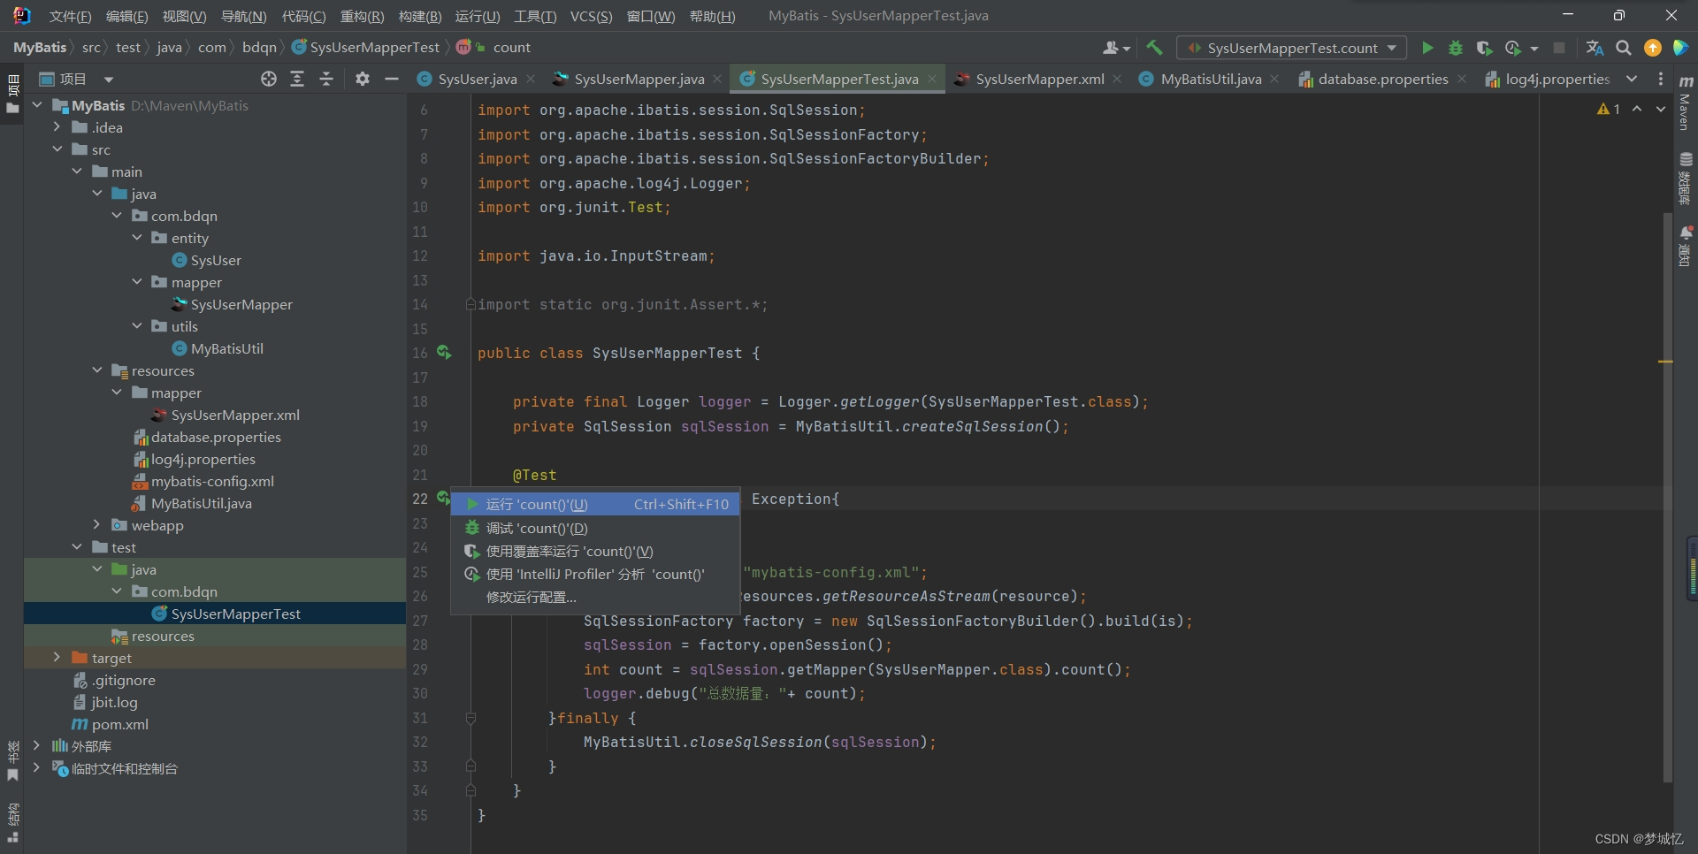Toggle the 数据库 tool window on right

point(1686,178)
